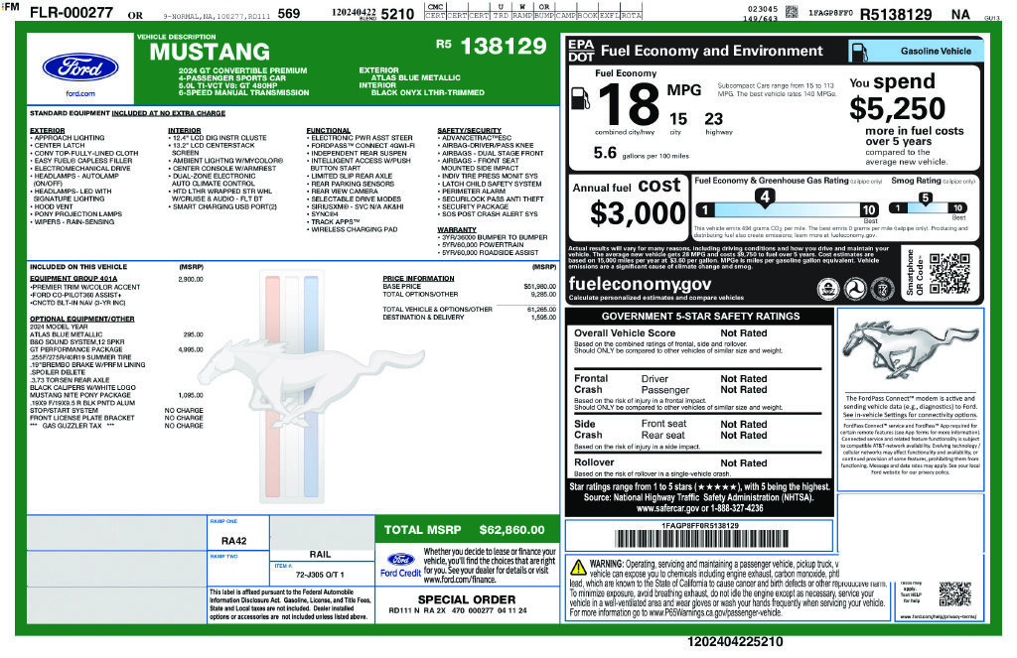The image size is (1017, 658).
Task: Select the RAIL label
Action: [x=320, y=554]
